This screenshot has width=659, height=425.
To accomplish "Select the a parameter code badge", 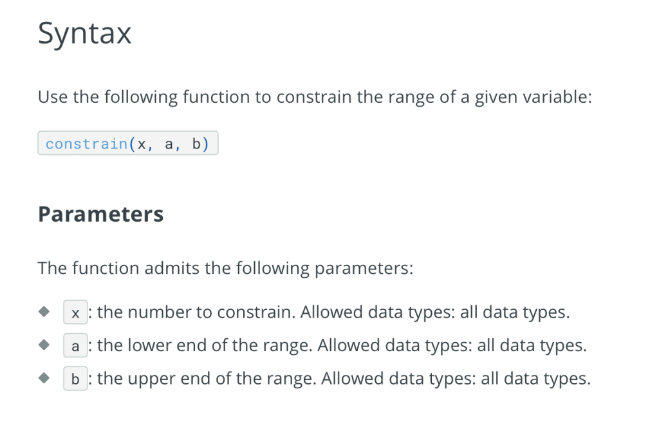I will [x=75, y=346].
